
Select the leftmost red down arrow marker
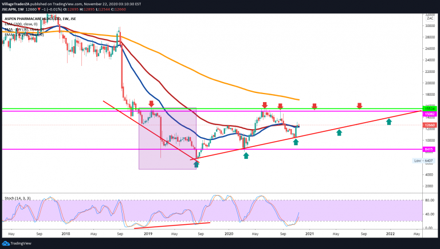point(151,104)
